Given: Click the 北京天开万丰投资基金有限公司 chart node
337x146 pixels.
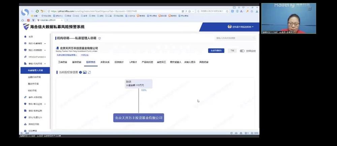Looking at the screenshot, I should (139, 118).
